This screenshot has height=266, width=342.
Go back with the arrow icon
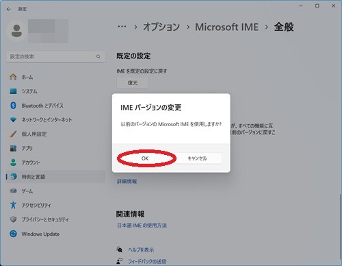[9, 9]
